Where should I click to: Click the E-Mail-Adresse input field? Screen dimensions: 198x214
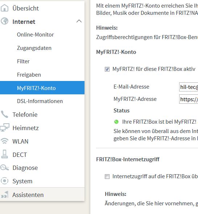click(x=189, y=87)
